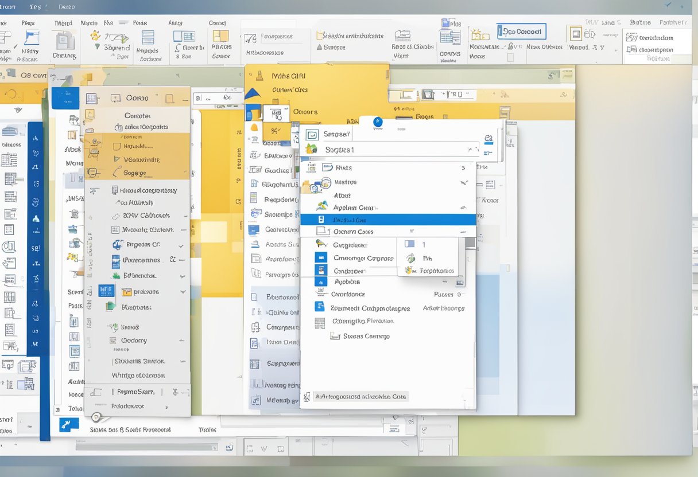The image size is (698, 477).
Task: Click the blue arrow icon at bottom left
Action: [69, 425]
